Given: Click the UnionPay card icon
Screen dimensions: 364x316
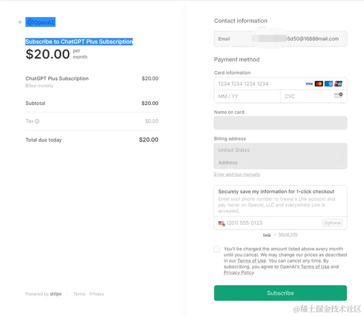Looking at the screenshot, I should pos(338,84).
